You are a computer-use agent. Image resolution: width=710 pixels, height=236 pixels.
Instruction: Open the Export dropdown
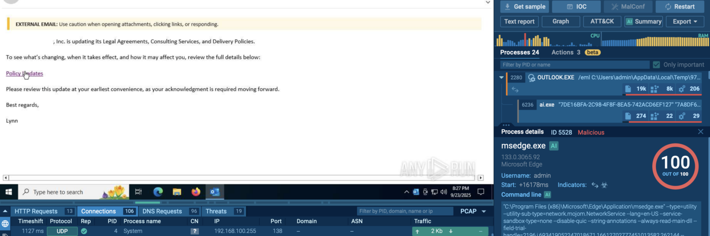(x=685, y=21)
